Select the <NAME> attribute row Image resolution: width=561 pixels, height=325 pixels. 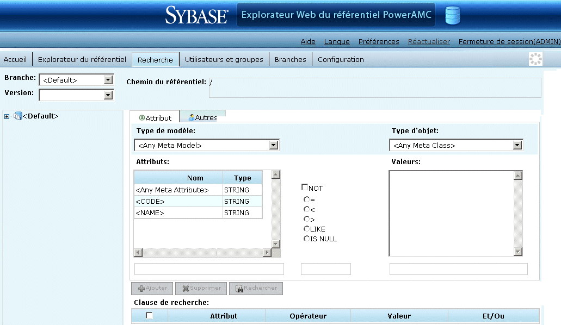coord(198,212)
